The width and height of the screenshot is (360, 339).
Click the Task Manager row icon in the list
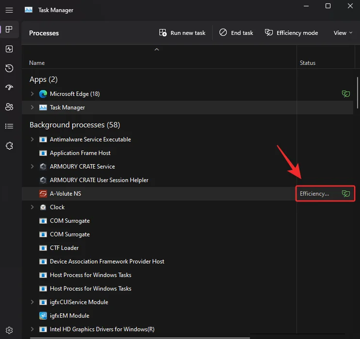pos(43,108)
